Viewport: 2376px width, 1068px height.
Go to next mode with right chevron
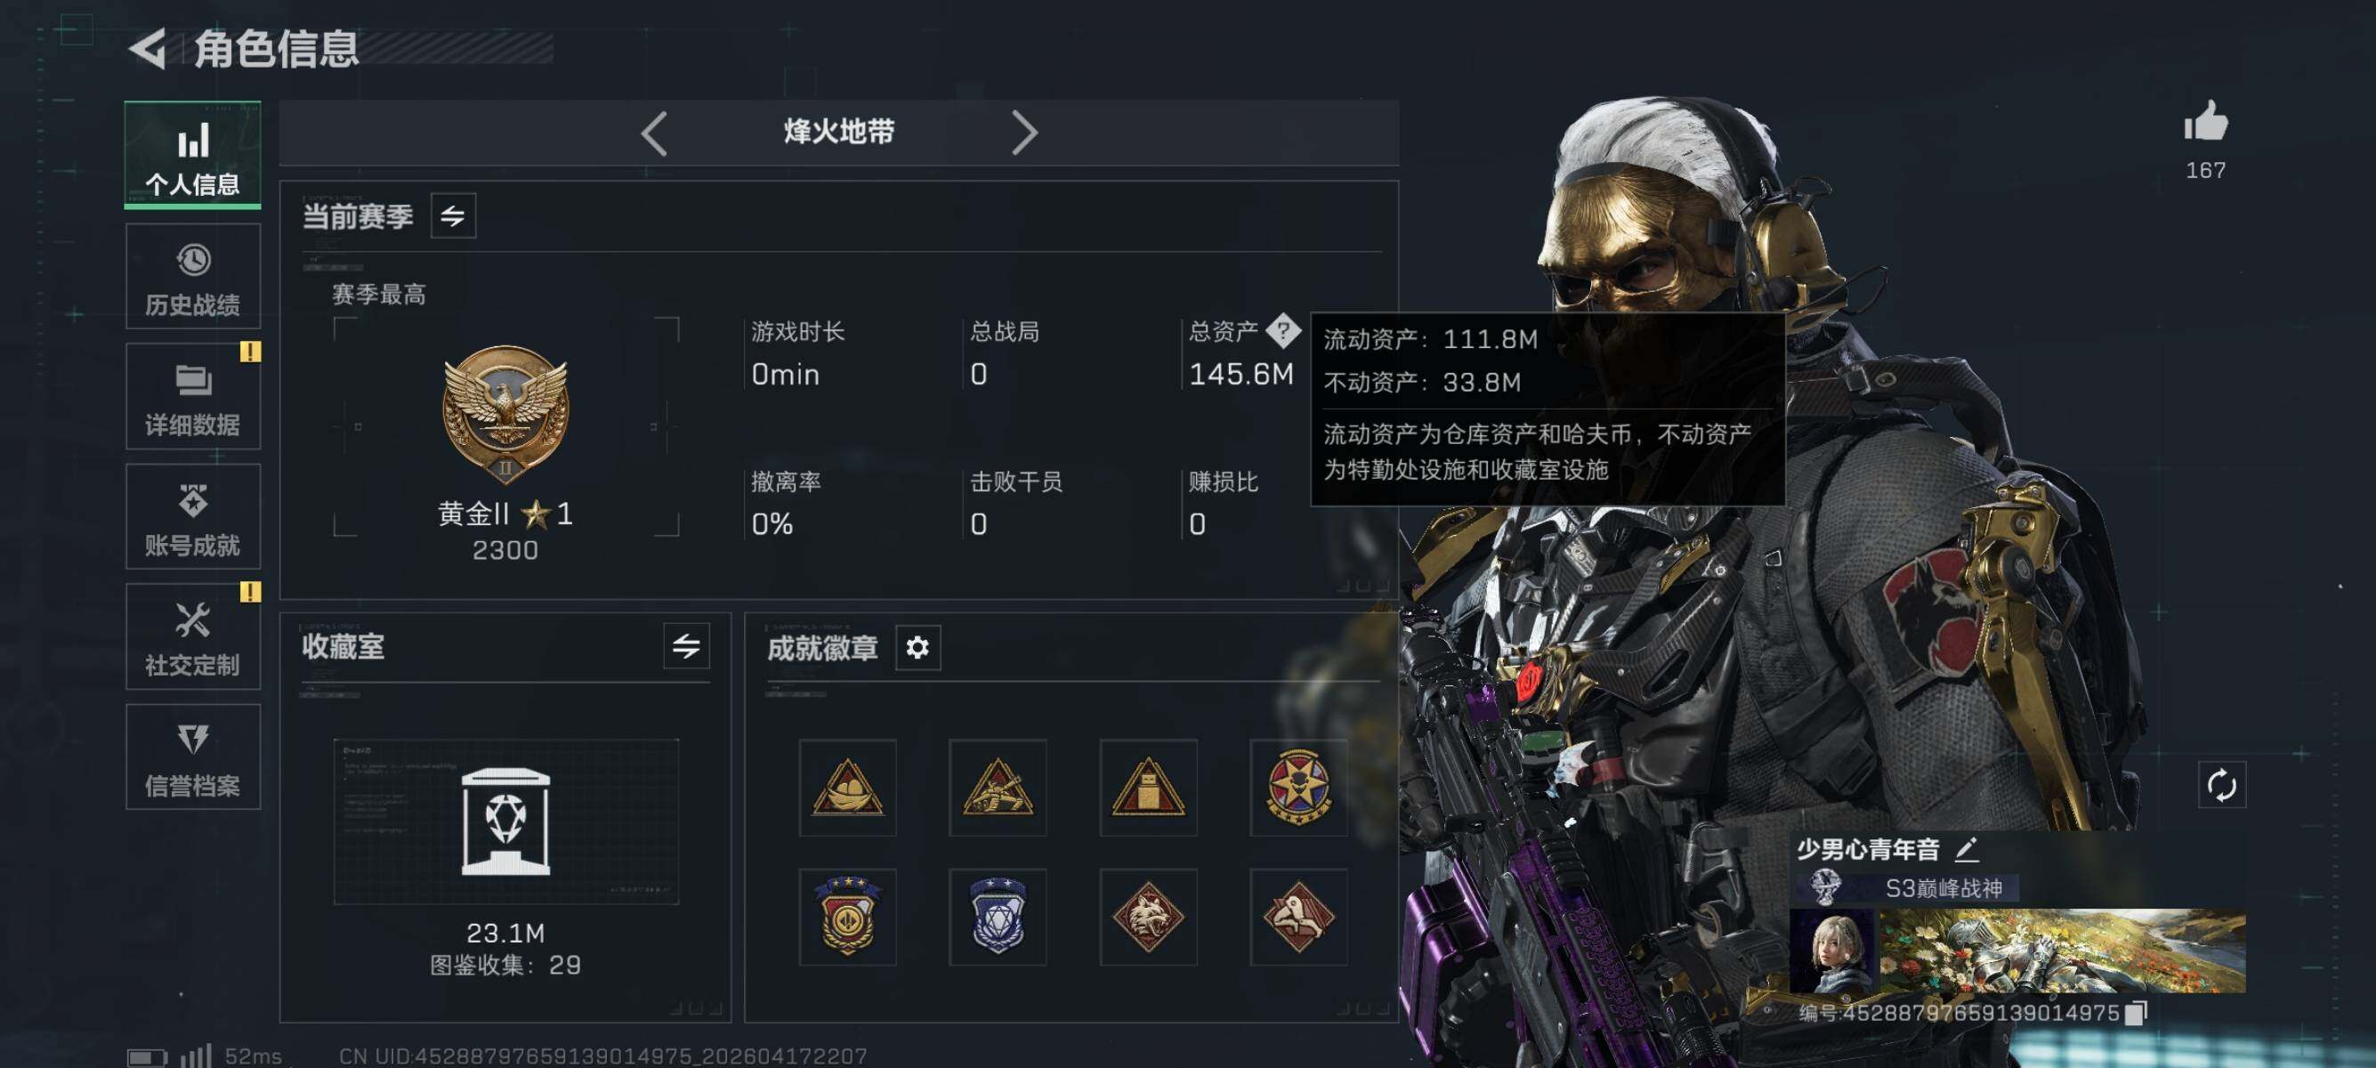tap(1025, 133)
